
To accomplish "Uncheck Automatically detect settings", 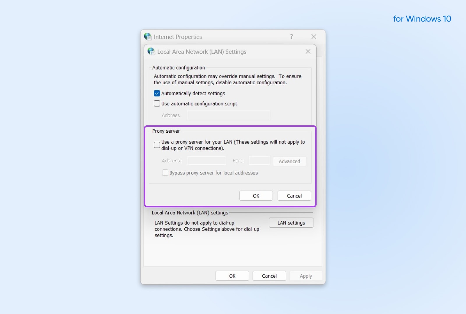I will click(x=157, y=93).
